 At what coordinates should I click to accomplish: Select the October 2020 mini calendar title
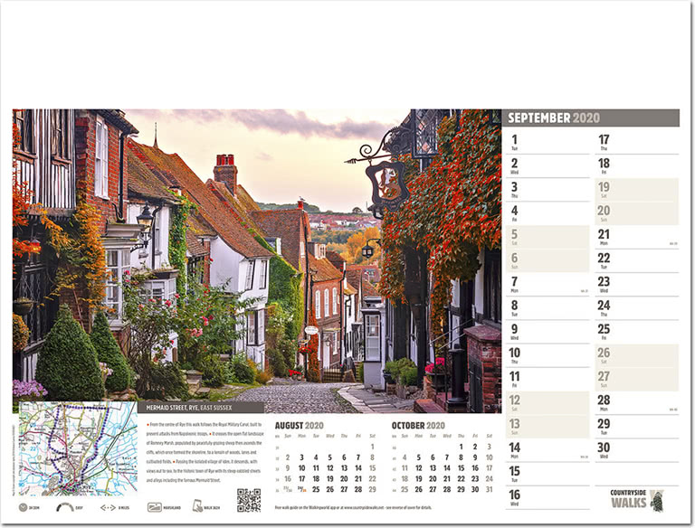[418, 426]
